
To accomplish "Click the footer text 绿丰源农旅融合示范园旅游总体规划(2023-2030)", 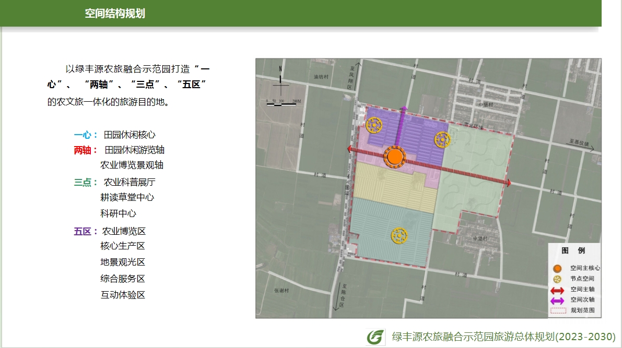I will [504, 337].
